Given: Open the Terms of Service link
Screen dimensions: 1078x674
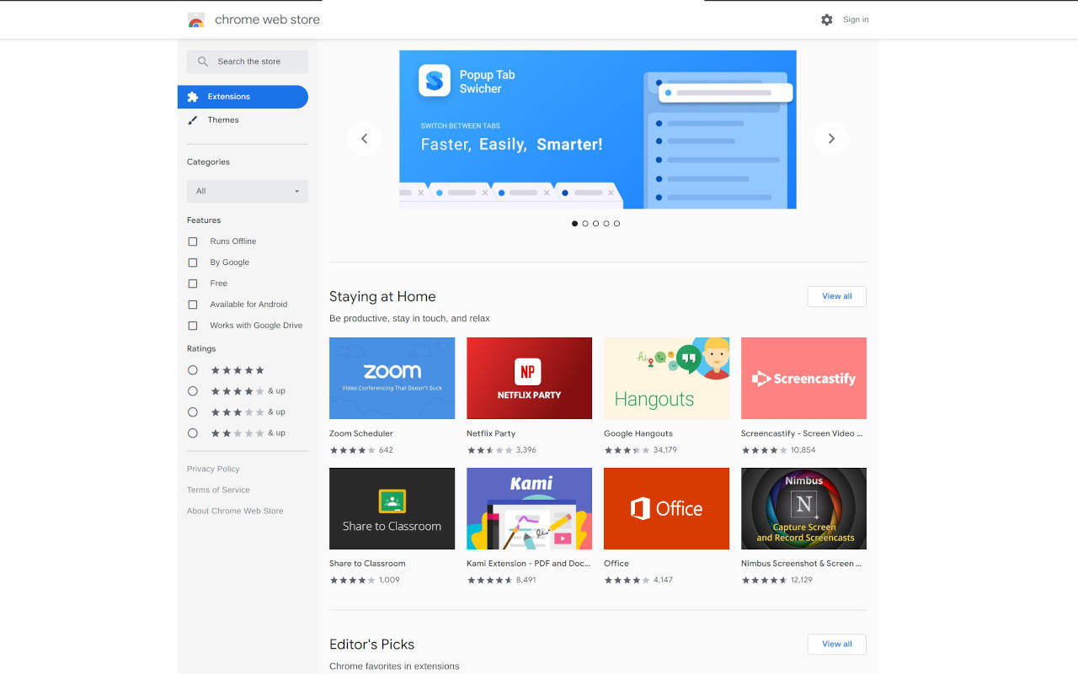Looking at the screenshot, I should coord(218,490).
